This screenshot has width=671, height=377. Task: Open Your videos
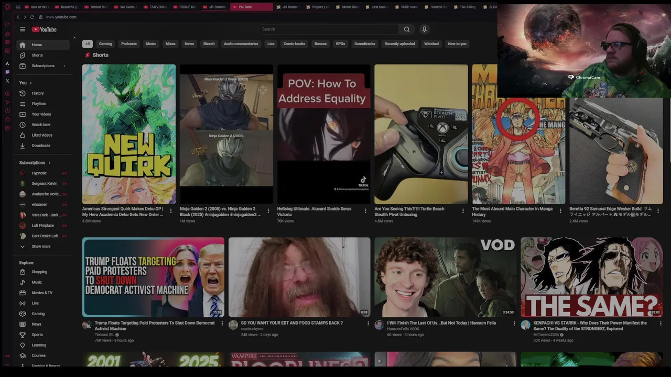(x=43, y=114)
